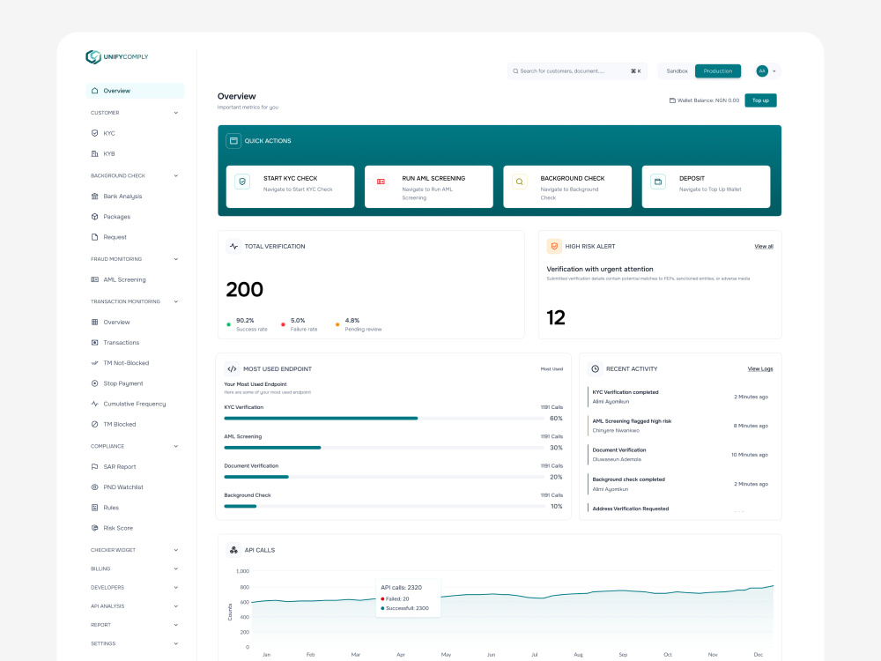Click the API calls chart tooltip
Image resolution: width=881 pixels, height=661 pixels.
click(x=408, y=598)
